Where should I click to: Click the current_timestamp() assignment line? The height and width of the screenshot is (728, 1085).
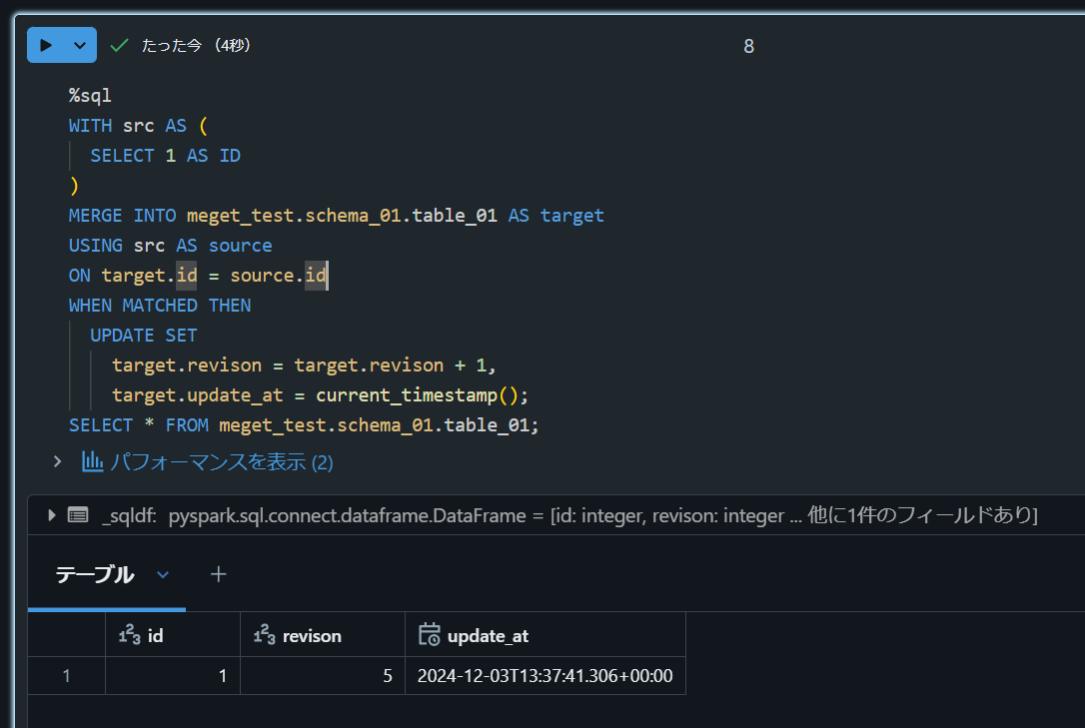tap(321, 395)
